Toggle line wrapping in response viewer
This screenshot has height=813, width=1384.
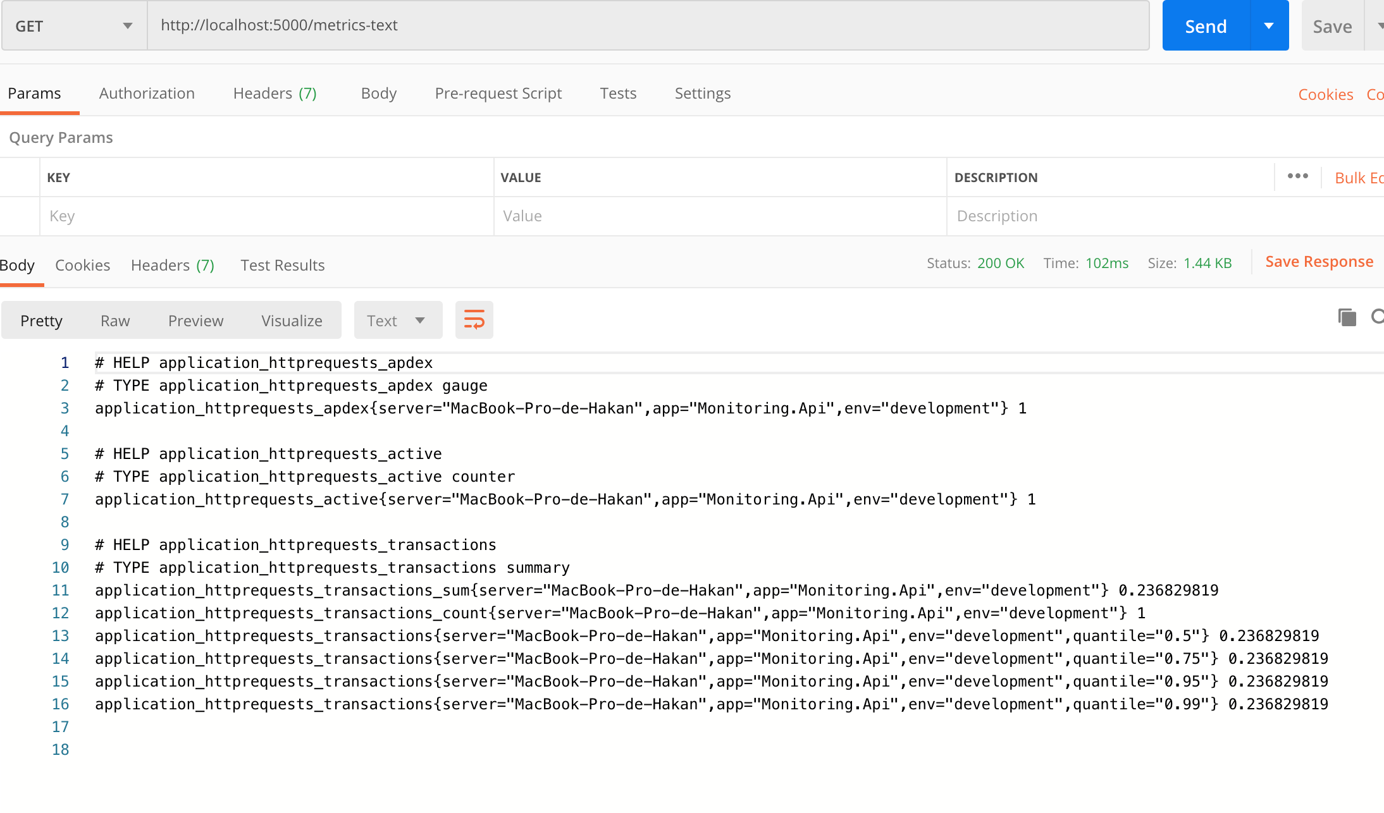click(x=474, y=320)
